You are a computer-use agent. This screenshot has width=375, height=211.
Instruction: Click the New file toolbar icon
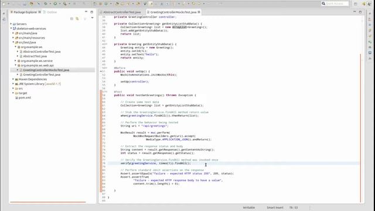click(x=4, y=4)
